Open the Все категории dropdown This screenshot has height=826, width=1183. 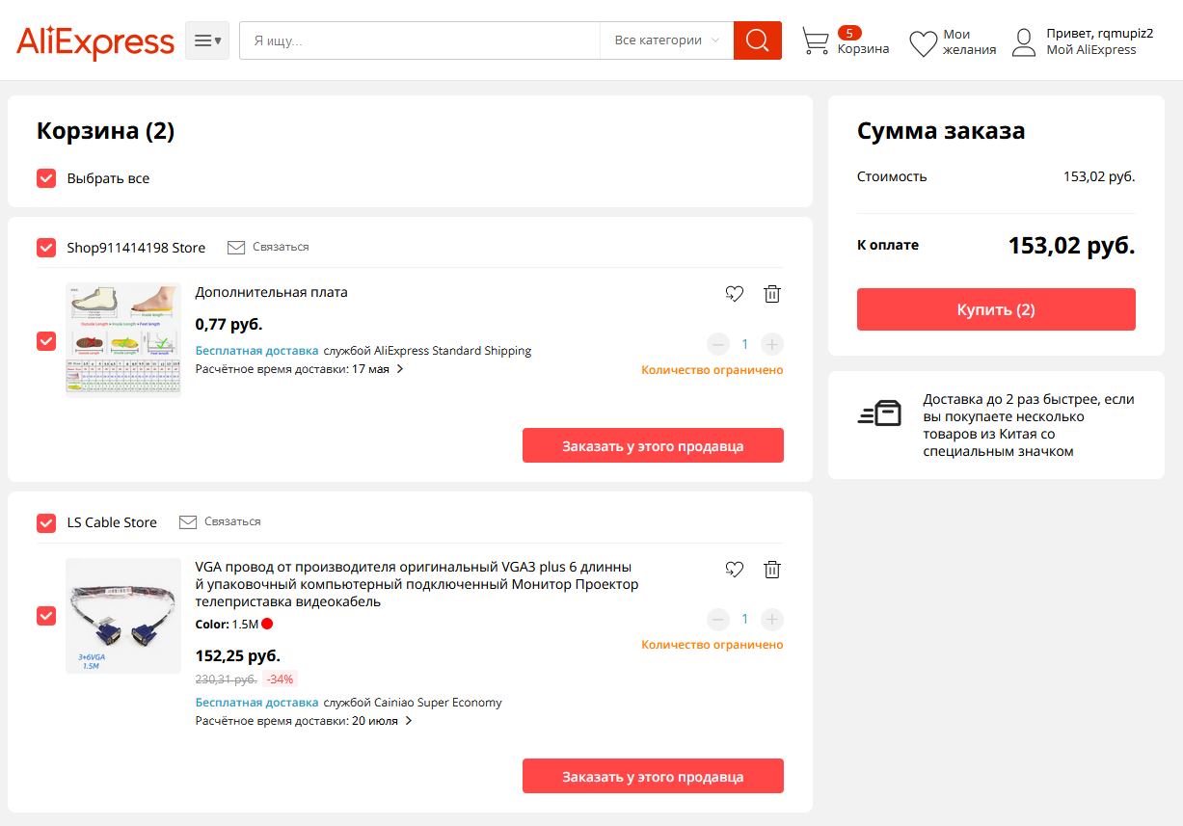666,40
